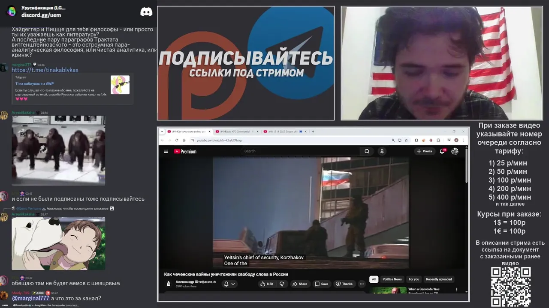The height and width of the screenshot is (308, 549).
Task: Click the YouTube Premium logo
Action: (x=185, y=151)
